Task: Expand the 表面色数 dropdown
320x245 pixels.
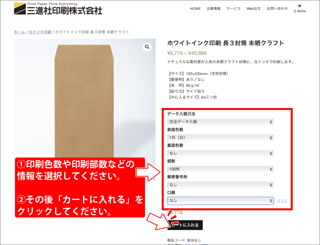Action: (220, 138)
